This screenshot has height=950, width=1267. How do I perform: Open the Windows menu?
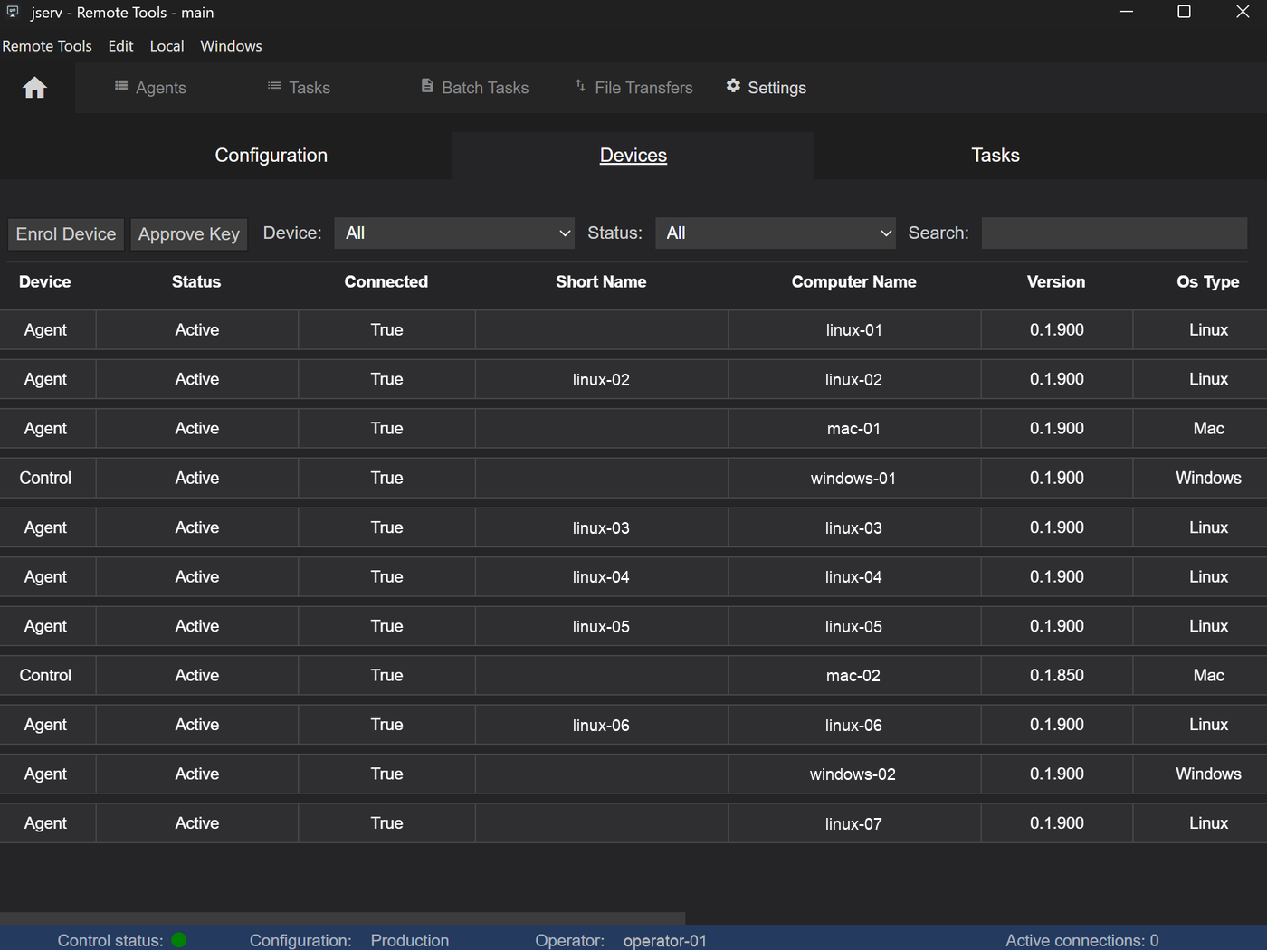coord(231,46)
